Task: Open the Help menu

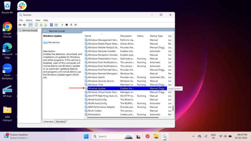Action: point(45,20)
